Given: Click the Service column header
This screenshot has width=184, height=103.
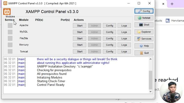Looking at the screenshot, I should pyautogui.click(x=9, y=20).
